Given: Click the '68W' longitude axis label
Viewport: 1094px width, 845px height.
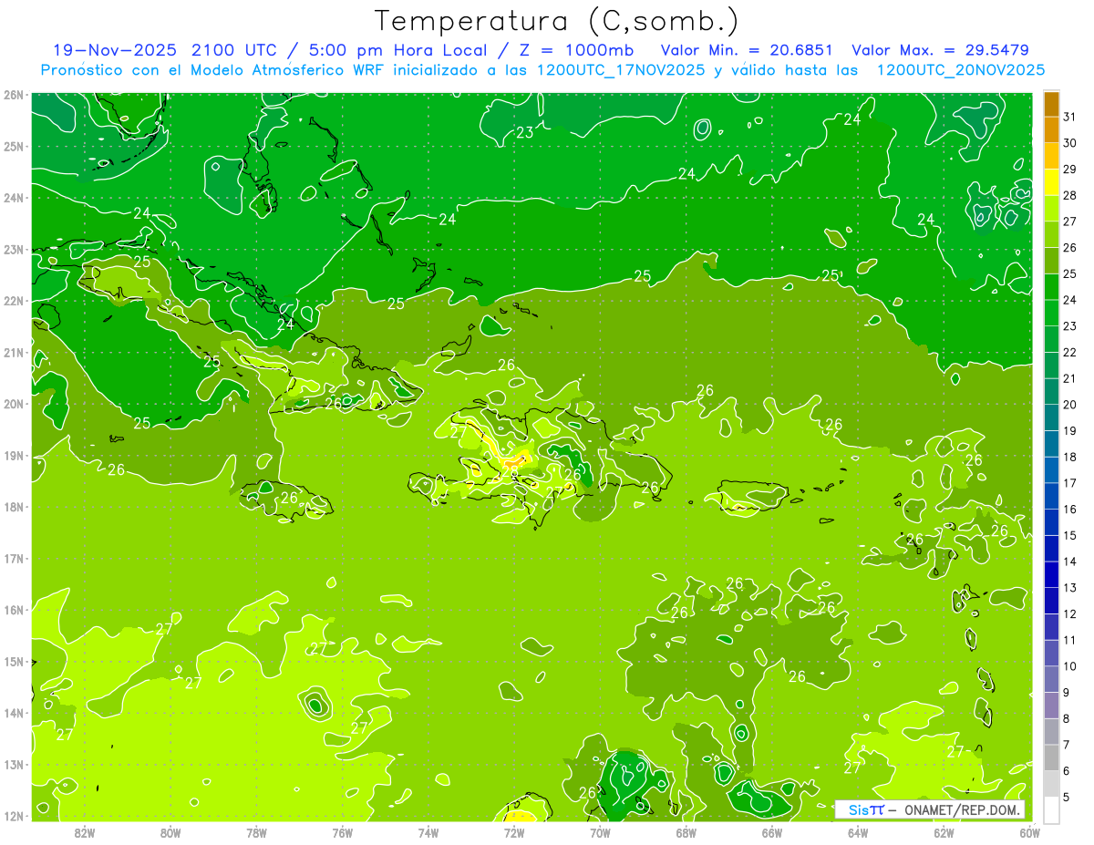Looking at the screenshot, I should 686,832.
